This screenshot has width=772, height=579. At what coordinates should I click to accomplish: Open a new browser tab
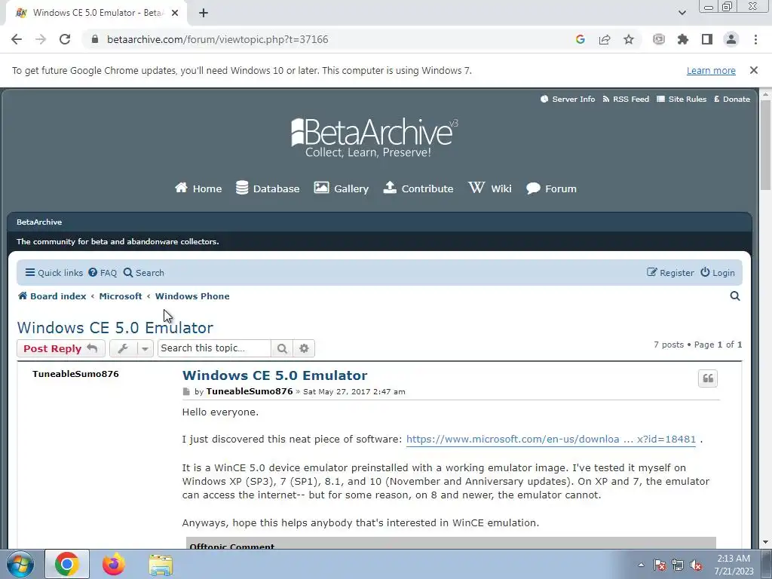[x=204, y=13]
